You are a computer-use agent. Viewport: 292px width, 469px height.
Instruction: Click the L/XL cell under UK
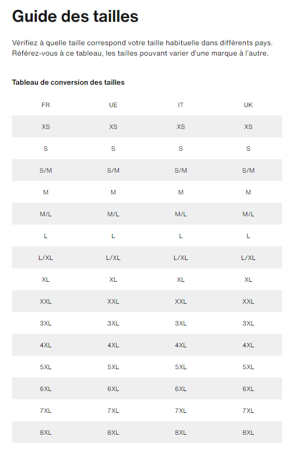click(248, 258)
